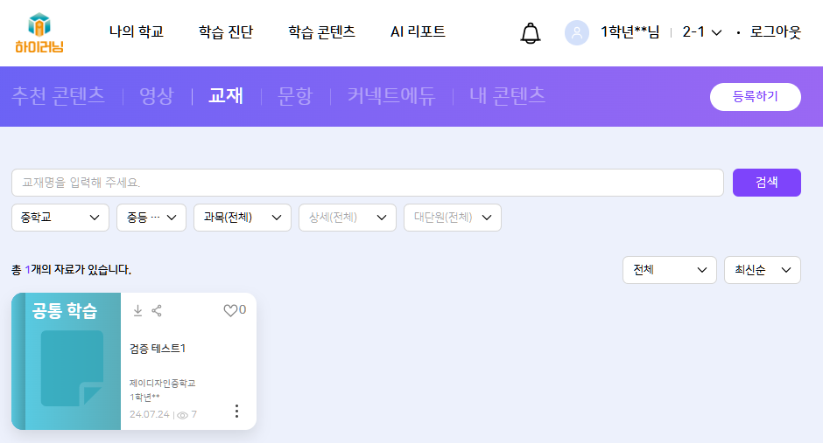Click the 로그아웃 link
The height and width of the screenshot is (443, 823).
click(x=775, y=32)
